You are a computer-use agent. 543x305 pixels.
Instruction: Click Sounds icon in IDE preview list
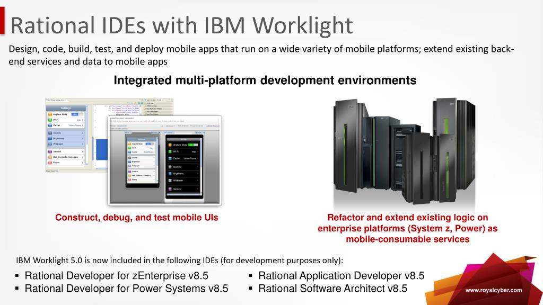pyautogui.click(x=50, y=133)
